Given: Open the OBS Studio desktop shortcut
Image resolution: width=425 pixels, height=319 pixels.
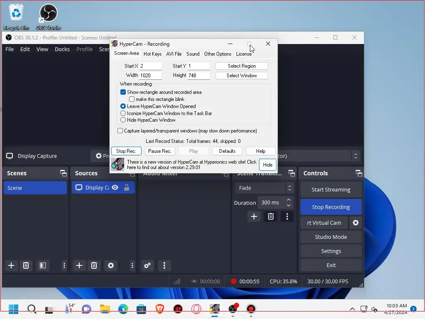Looking at the screenshot, I should tap(48, 17).
